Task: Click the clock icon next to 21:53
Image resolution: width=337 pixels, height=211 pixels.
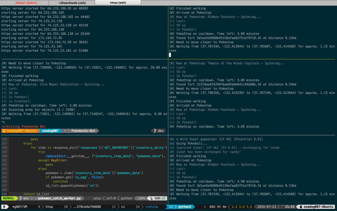Action: point(283,207)
